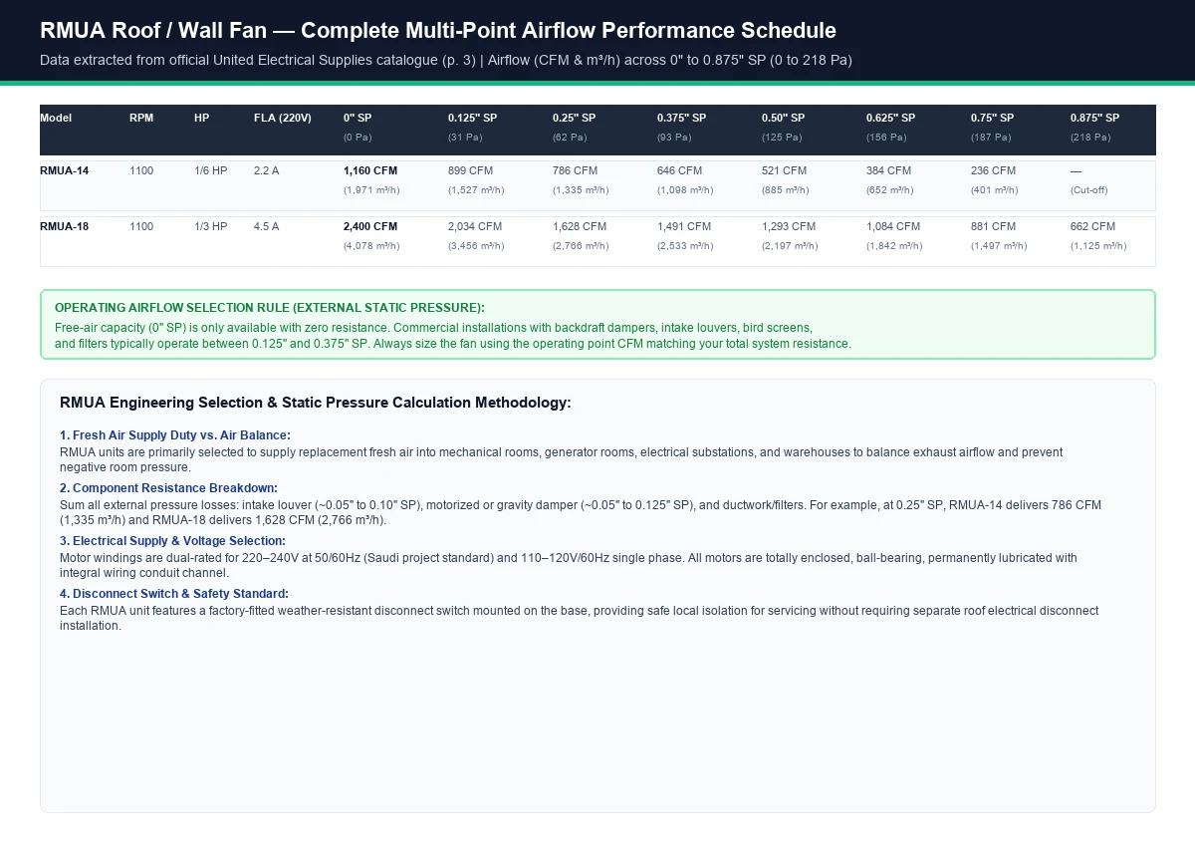Click the 0.625" SP column header
The width and height of the screenshot is (1195, 847).
pos(890,118)
